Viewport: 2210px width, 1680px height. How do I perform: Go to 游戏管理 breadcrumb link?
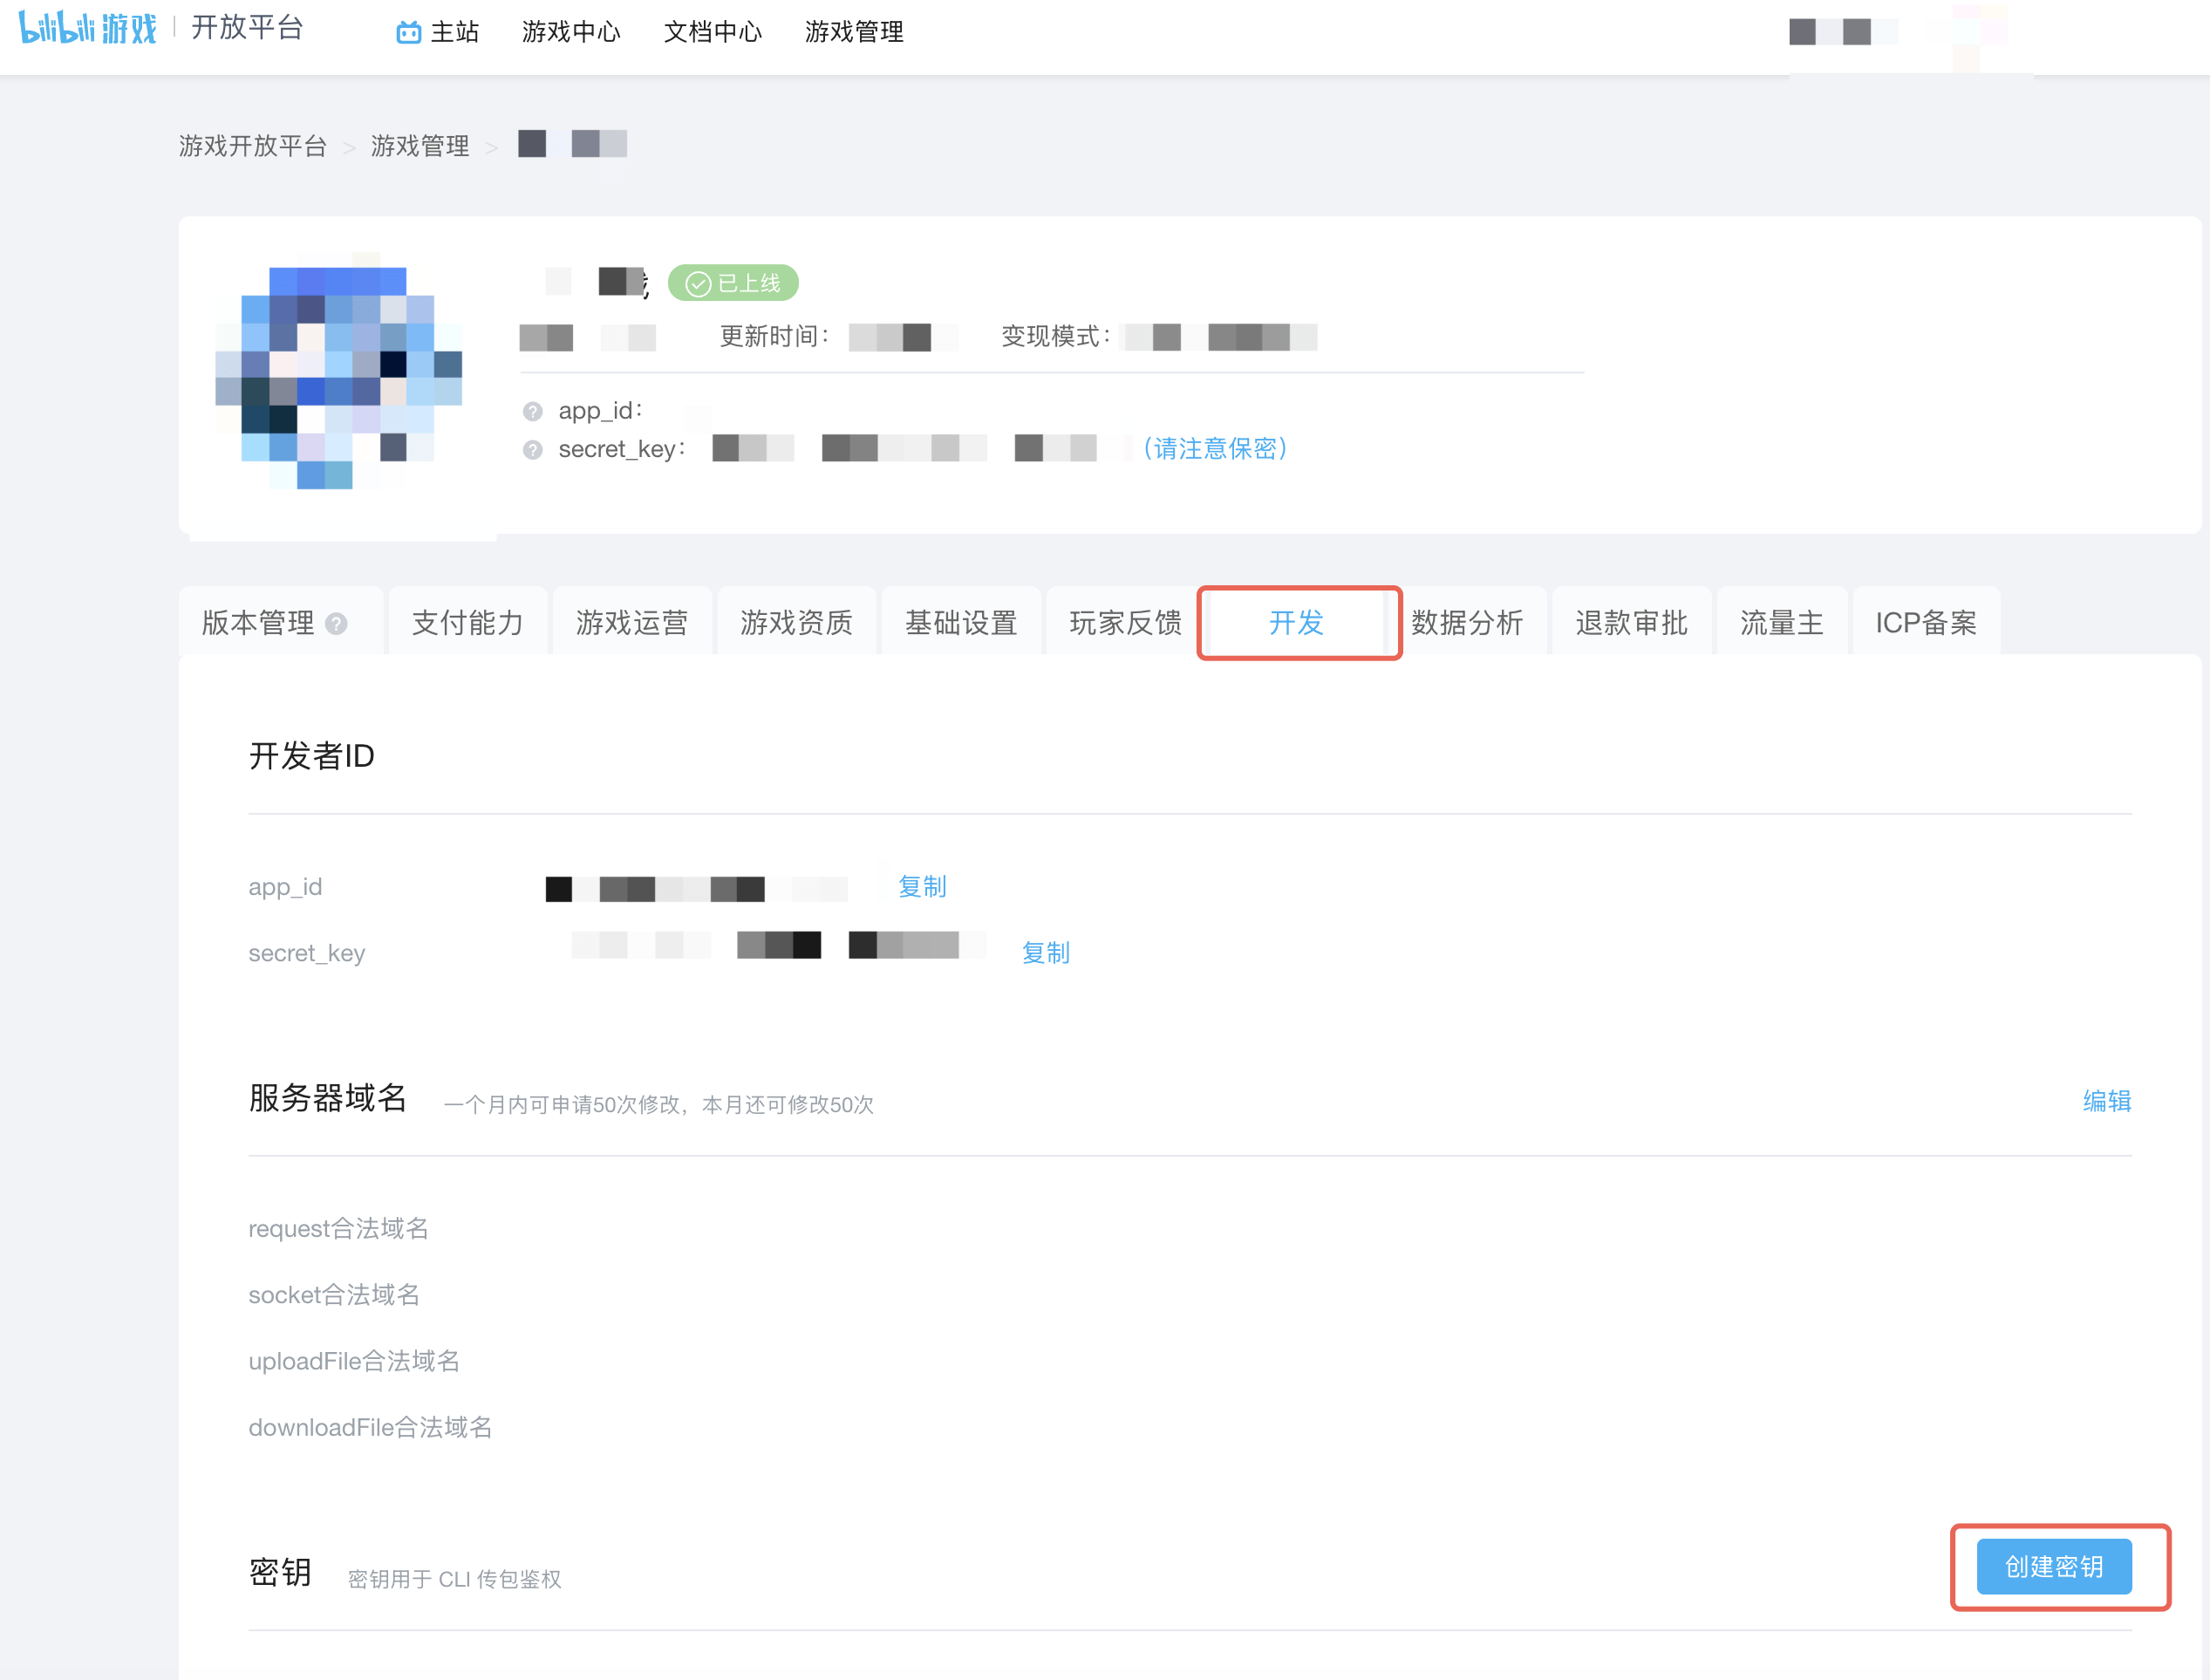419,146
